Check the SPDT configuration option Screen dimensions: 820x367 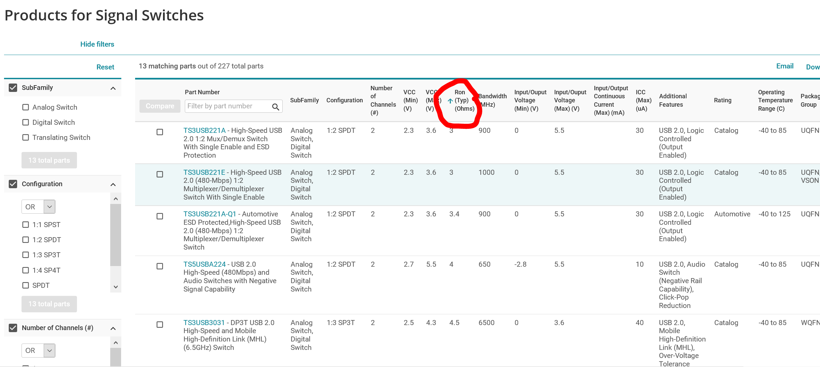(26, 285)
